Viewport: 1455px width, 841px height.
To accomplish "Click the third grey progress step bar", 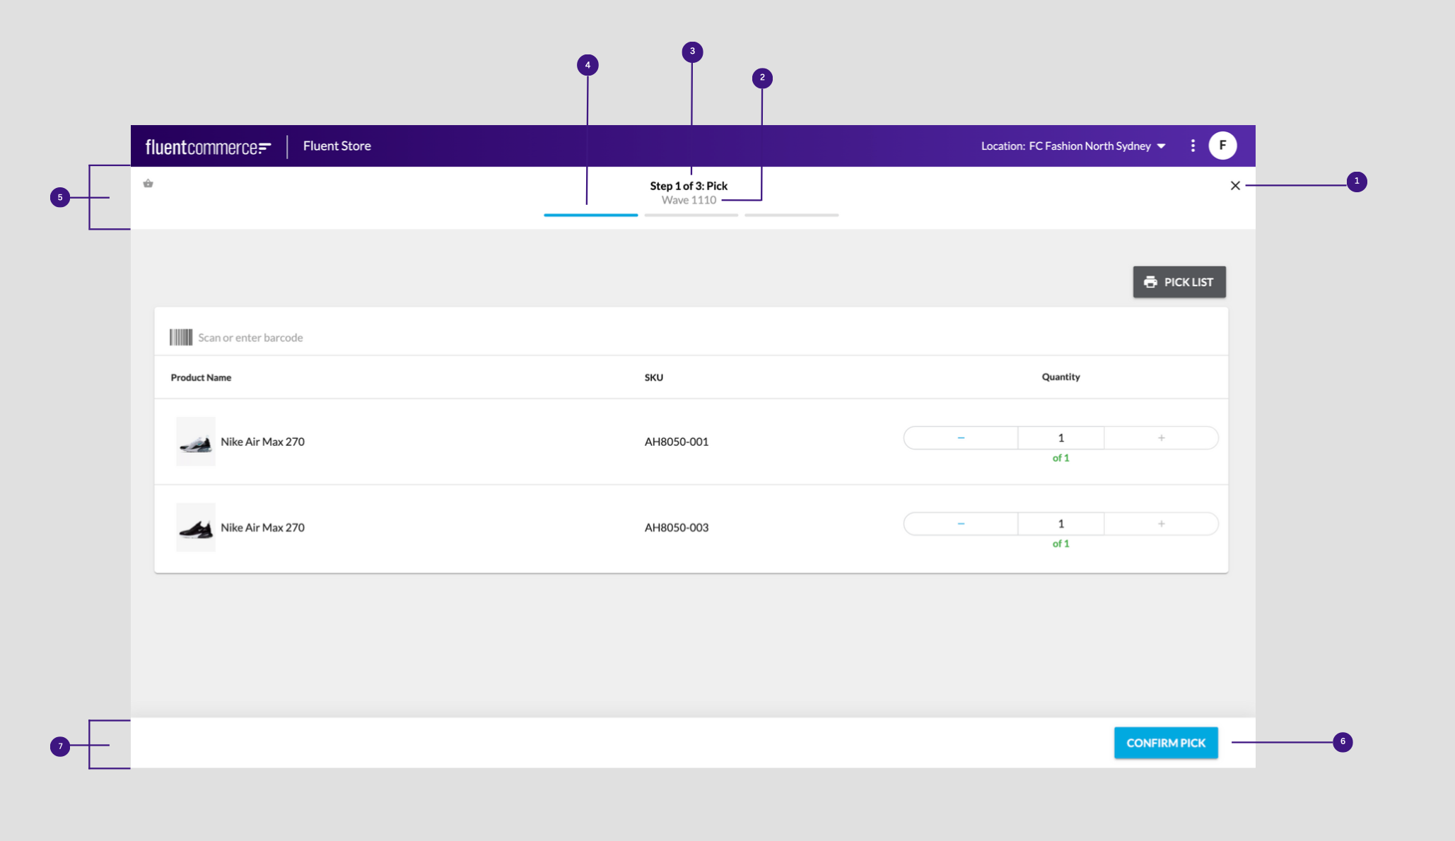I will pos(791,215).
